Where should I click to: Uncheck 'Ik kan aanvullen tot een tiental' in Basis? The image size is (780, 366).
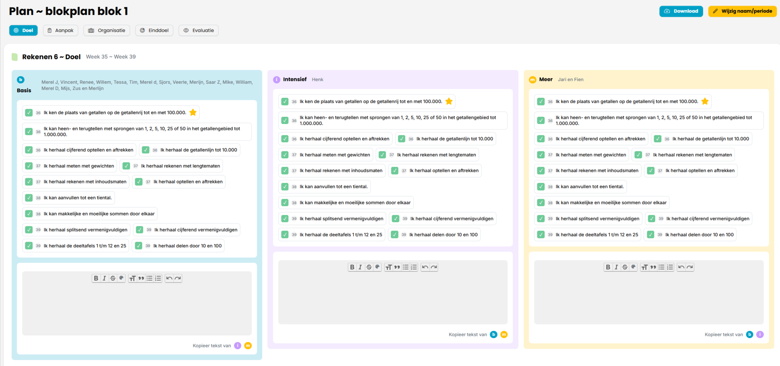(x=29, y=198)
